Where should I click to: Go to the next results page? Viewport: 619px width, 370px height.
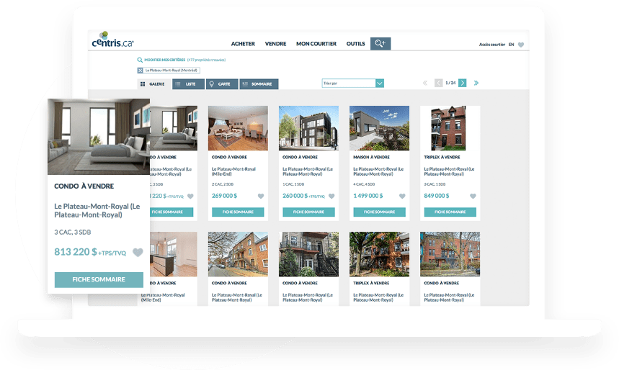tap(463, 83)
